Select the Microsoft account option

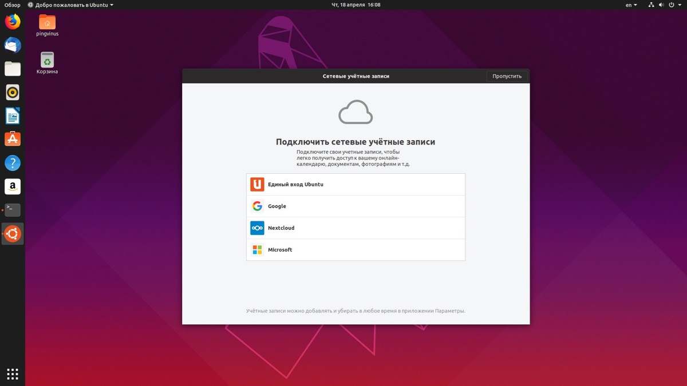click(356, 250)
